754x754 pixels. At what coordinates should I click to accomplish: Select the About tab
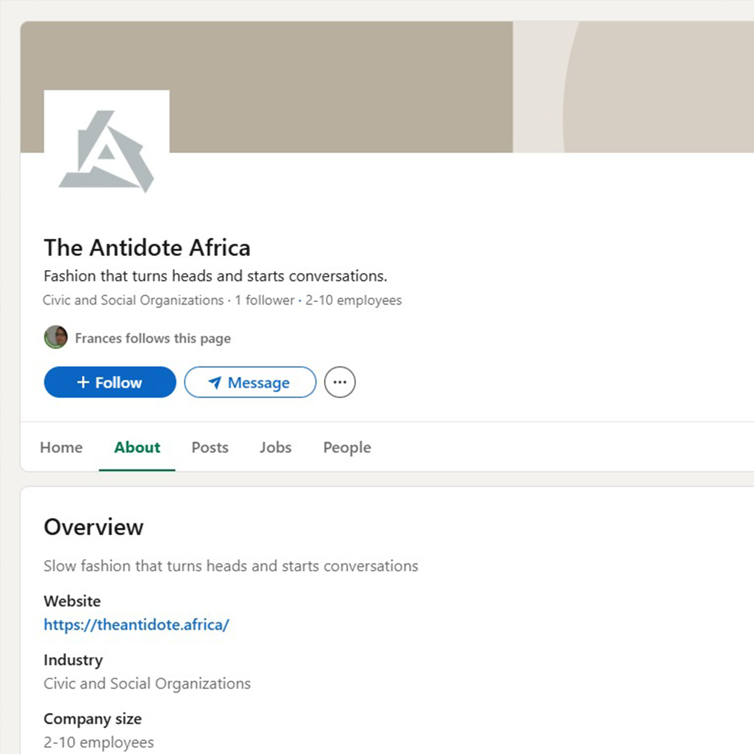[137, 447]
